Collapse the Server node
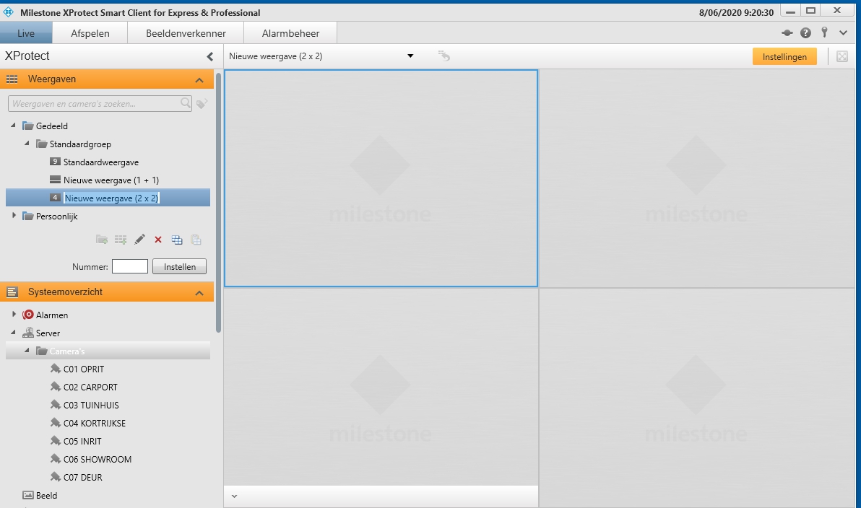861x508 pixels. (x=13, y=333)
